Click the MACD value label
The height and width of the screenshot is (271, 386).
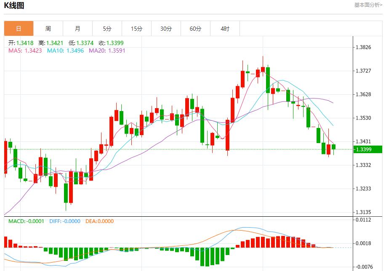[26, 221]
